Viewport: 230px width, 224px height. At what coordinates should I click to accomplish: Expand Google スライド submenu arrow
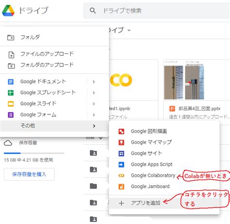click(94, 104)
